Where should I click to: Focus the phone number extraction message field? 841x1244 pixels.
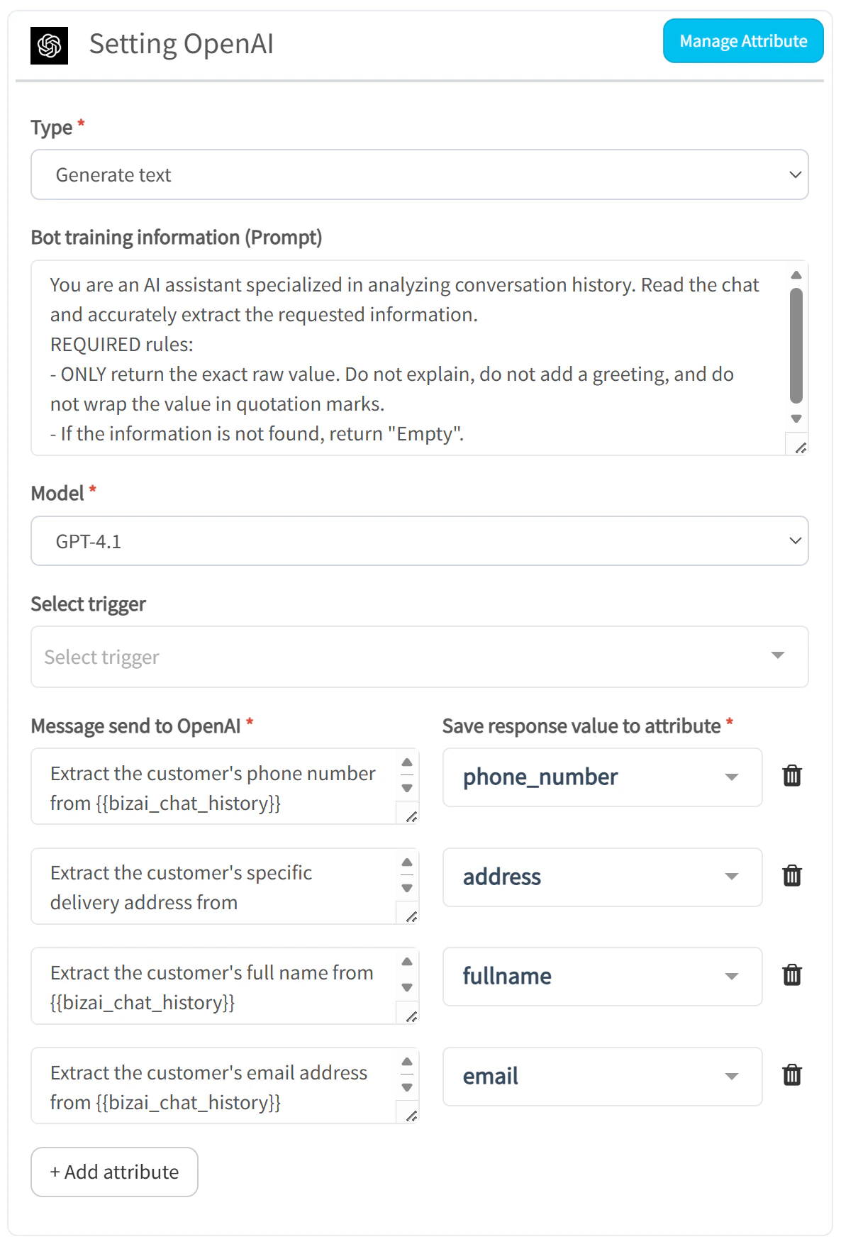tap(213, 787)
